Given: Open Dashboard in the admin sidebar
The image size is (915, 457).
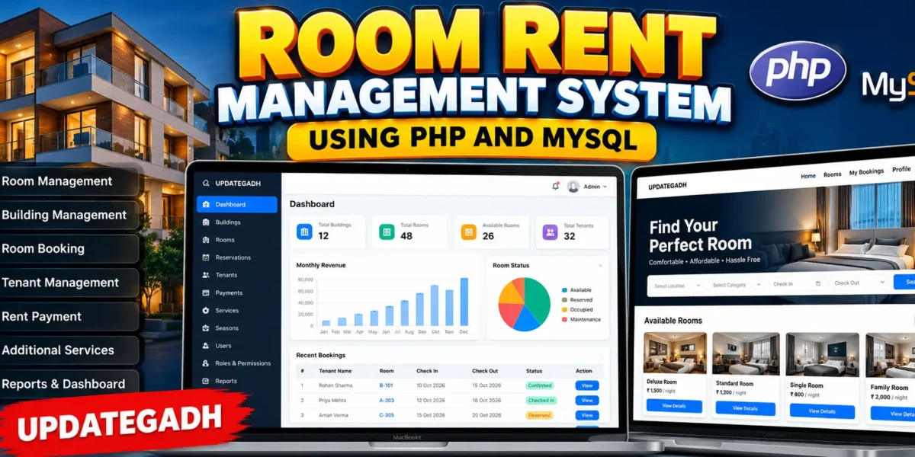Looking at the screenshot, I should coord(236,204).
